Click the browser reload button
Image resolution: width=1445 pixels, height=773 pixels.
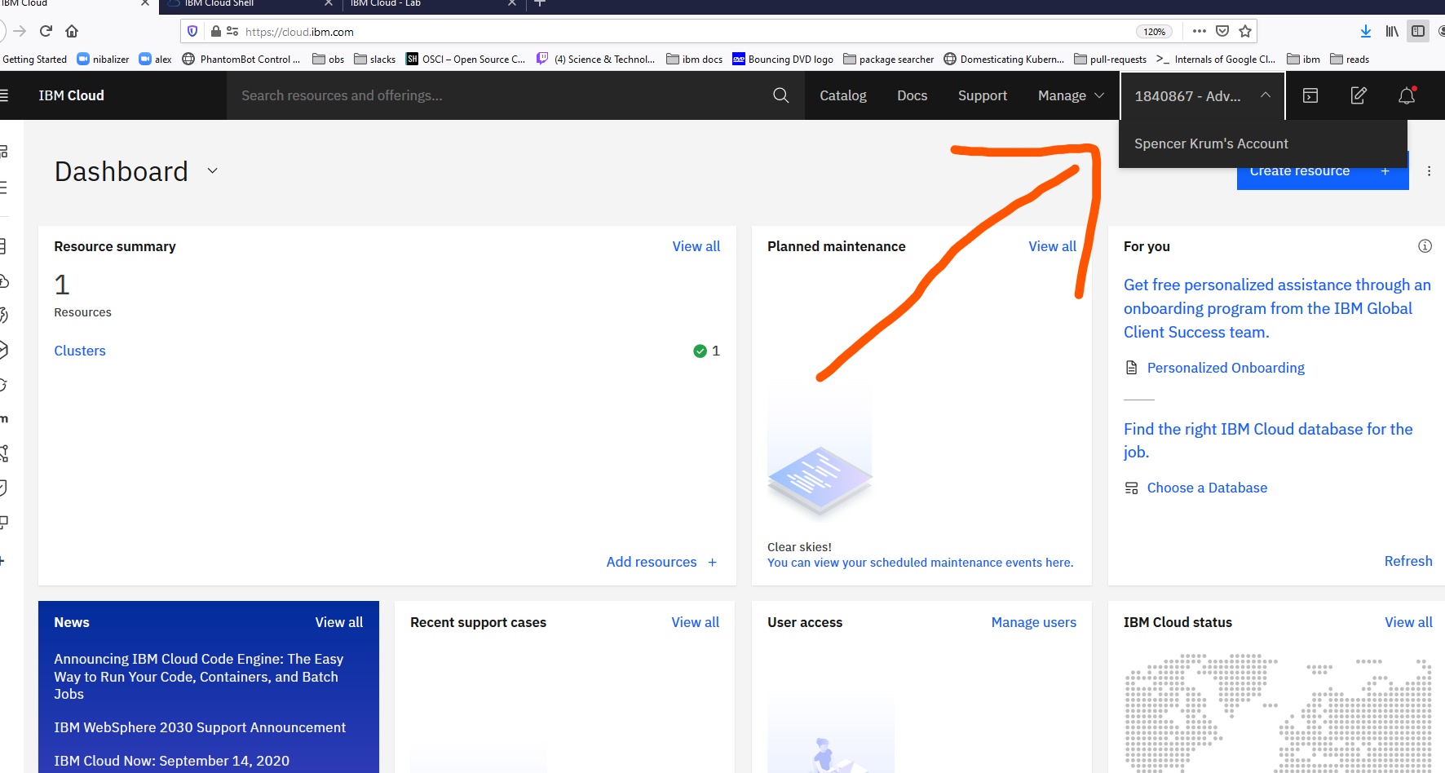[x=46, y=31]
